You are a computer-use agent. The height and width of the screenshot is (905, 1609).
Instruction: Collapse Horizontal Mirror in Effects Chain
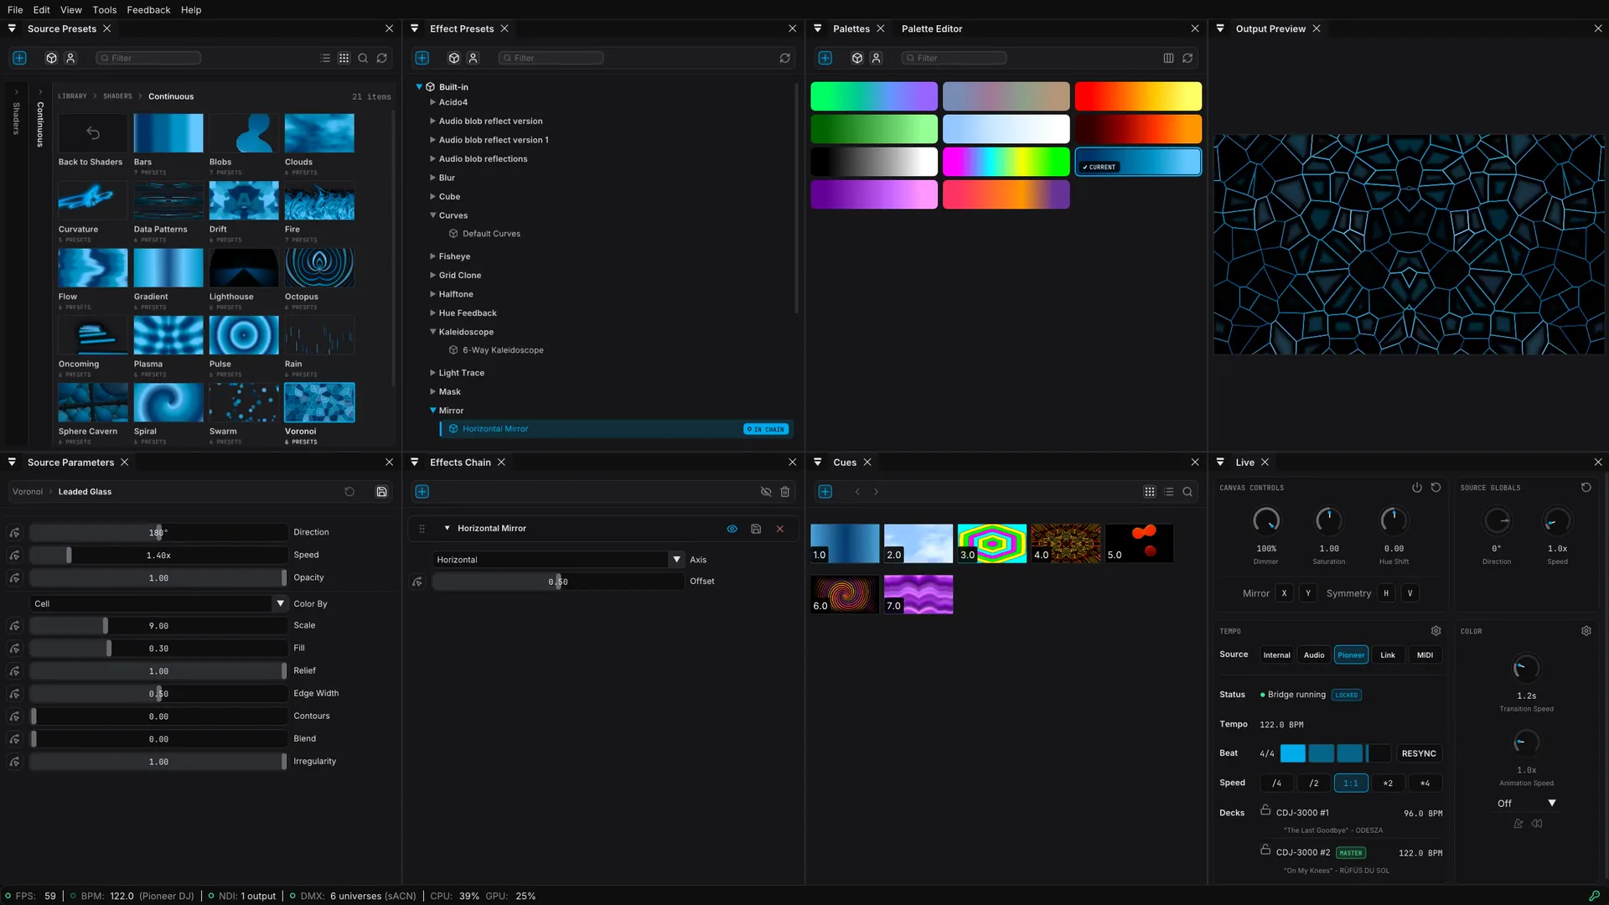[x=447, y=529]
